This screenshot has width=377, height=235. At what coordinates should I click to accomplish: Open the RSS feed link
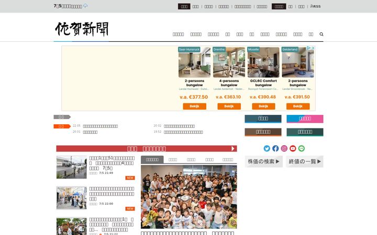pos(315,6)
